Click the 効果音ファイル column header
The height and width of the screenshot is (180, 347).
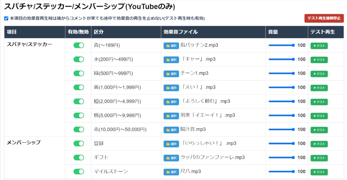181,32
